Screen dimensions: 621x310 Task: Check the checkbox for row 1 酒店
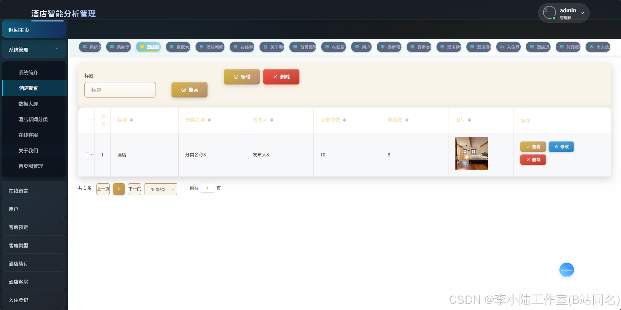click(x=87, y=155)
